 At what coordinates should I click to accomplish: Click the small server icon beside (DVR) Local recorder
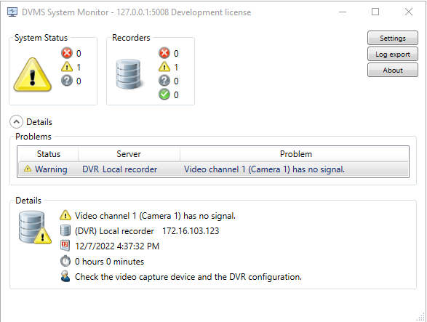[x=65, y=230]
